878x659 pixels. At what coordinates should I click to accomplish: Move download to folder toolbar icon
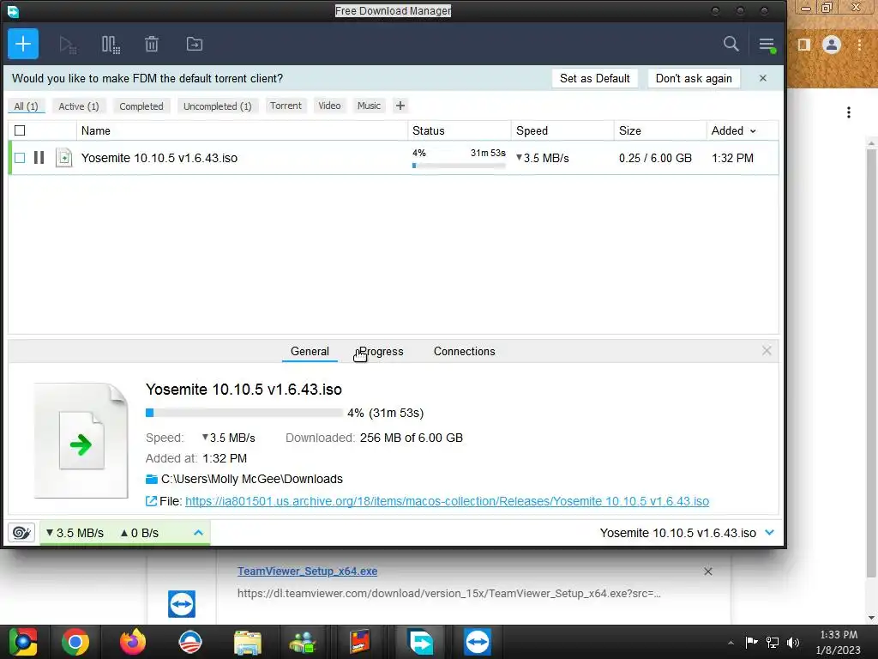click(195, 44)
